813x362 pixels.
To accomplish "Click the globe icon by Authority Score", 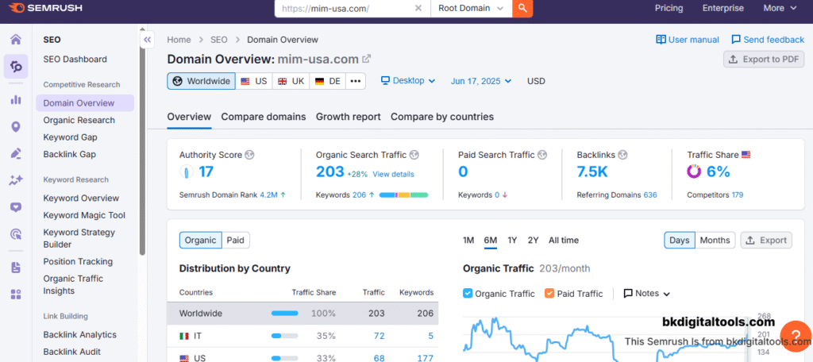I will click(249, 155).
